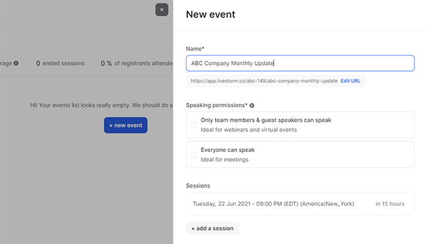Click the '+ add a session' button

point(212,228)
